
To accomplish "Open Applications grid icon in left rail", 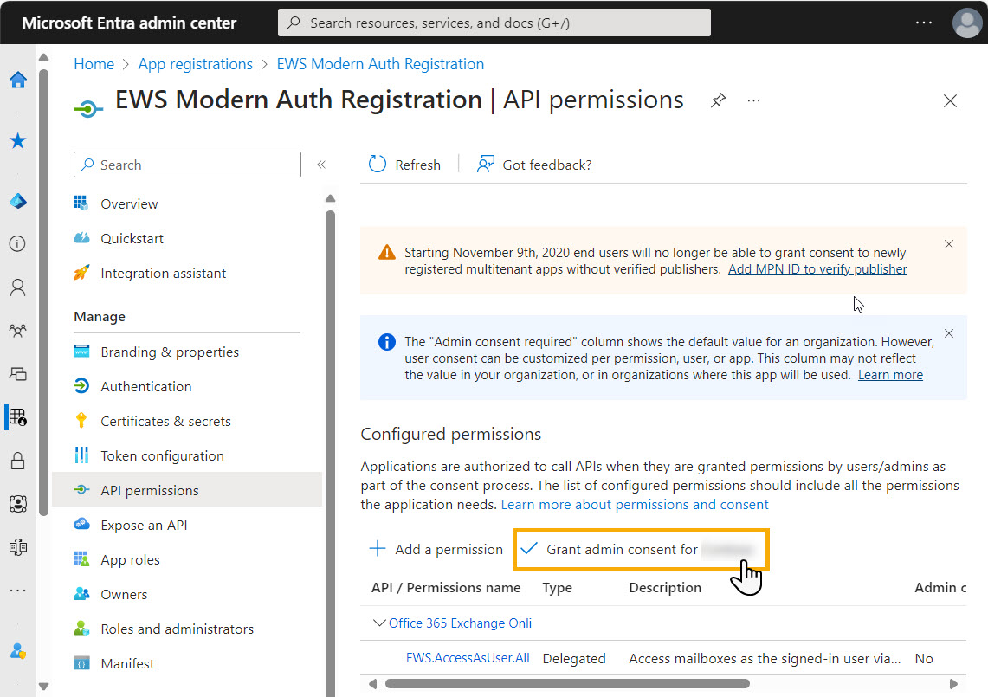I will coord(17,416).
